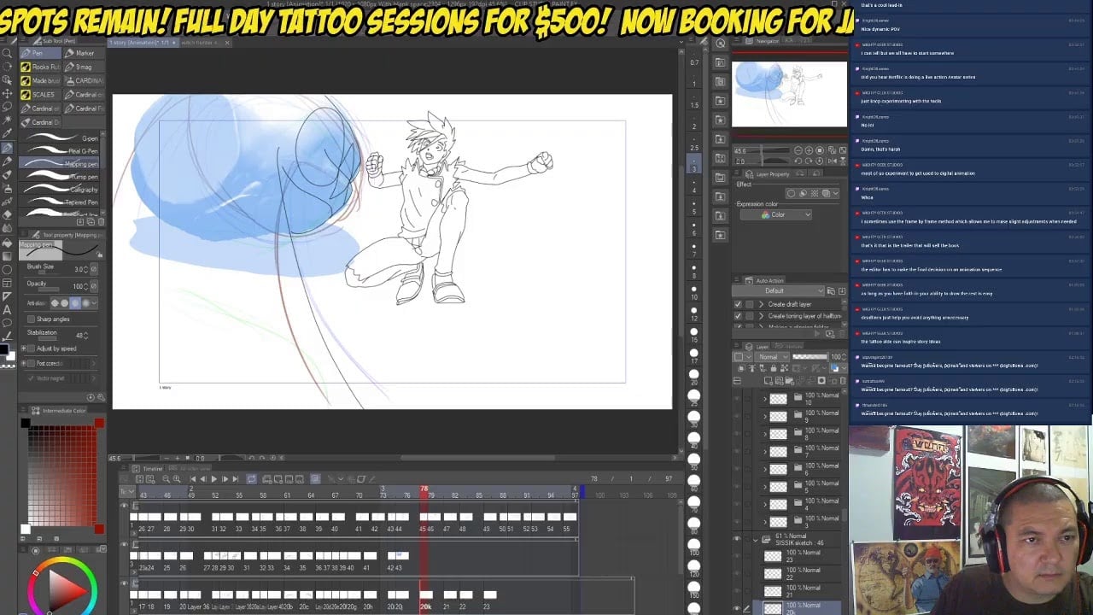Zoom in the timeline view
The height and width of the screenshot is (615, 1093).
[x=177, y=479]
